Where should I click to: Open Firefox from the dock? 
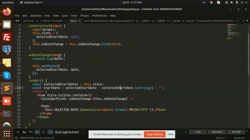[x=7, y=12]
